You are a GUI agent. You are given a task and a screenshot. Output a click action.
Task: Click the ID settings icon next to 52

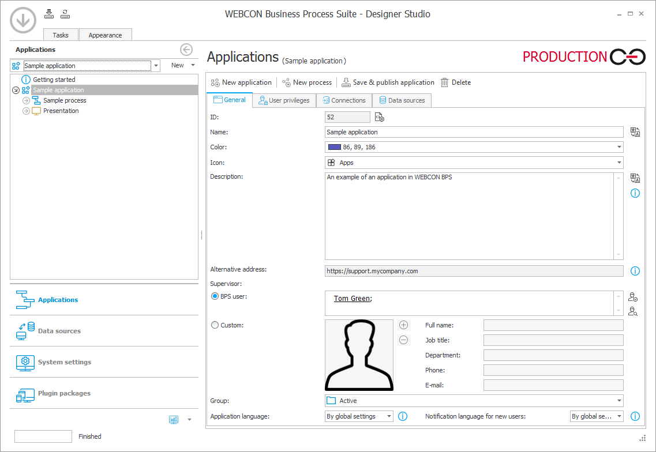pos(380,117)
